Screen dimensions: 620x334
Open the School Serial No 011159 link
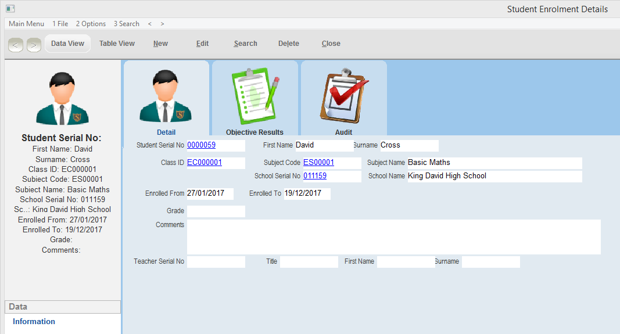point(314,175)
